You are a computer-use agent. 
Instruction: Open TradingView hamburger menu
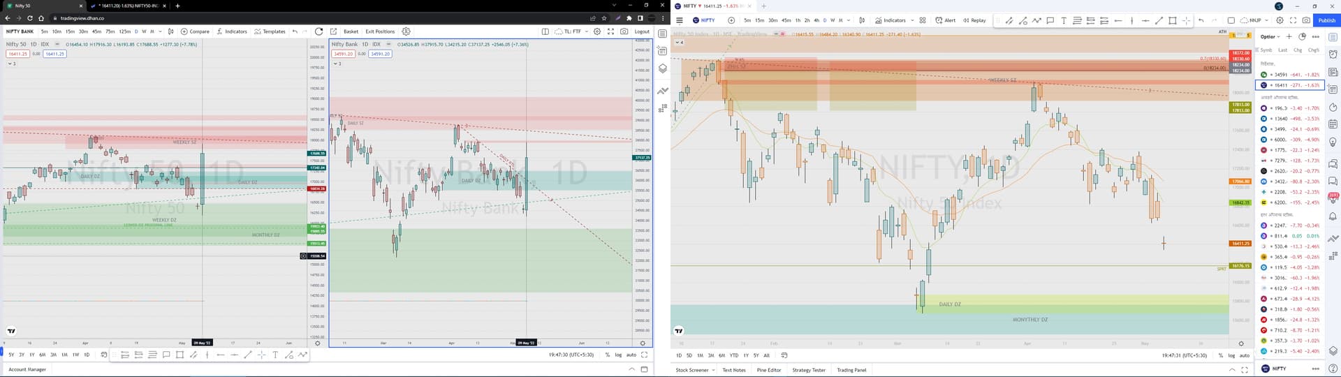(679, 20)
